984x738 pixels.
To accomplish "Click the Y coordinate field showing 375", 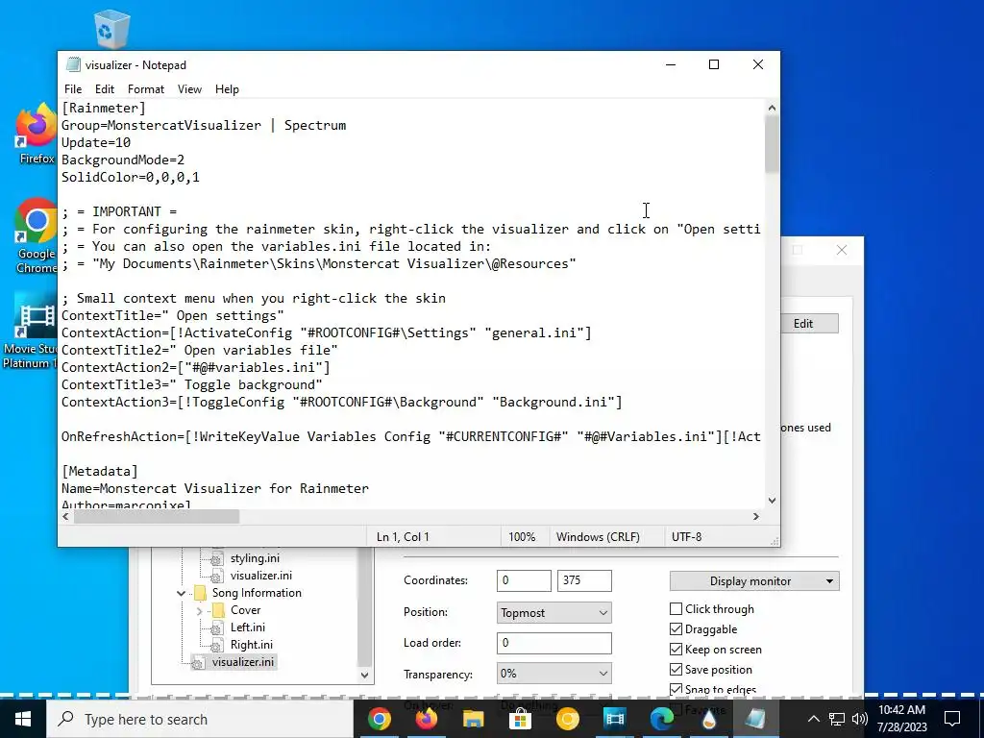I will (584, 580).
